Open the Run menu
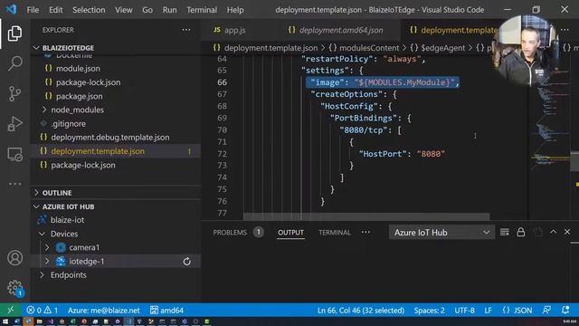579x326 pixels. pyautogui.click(x=169, y=10)
